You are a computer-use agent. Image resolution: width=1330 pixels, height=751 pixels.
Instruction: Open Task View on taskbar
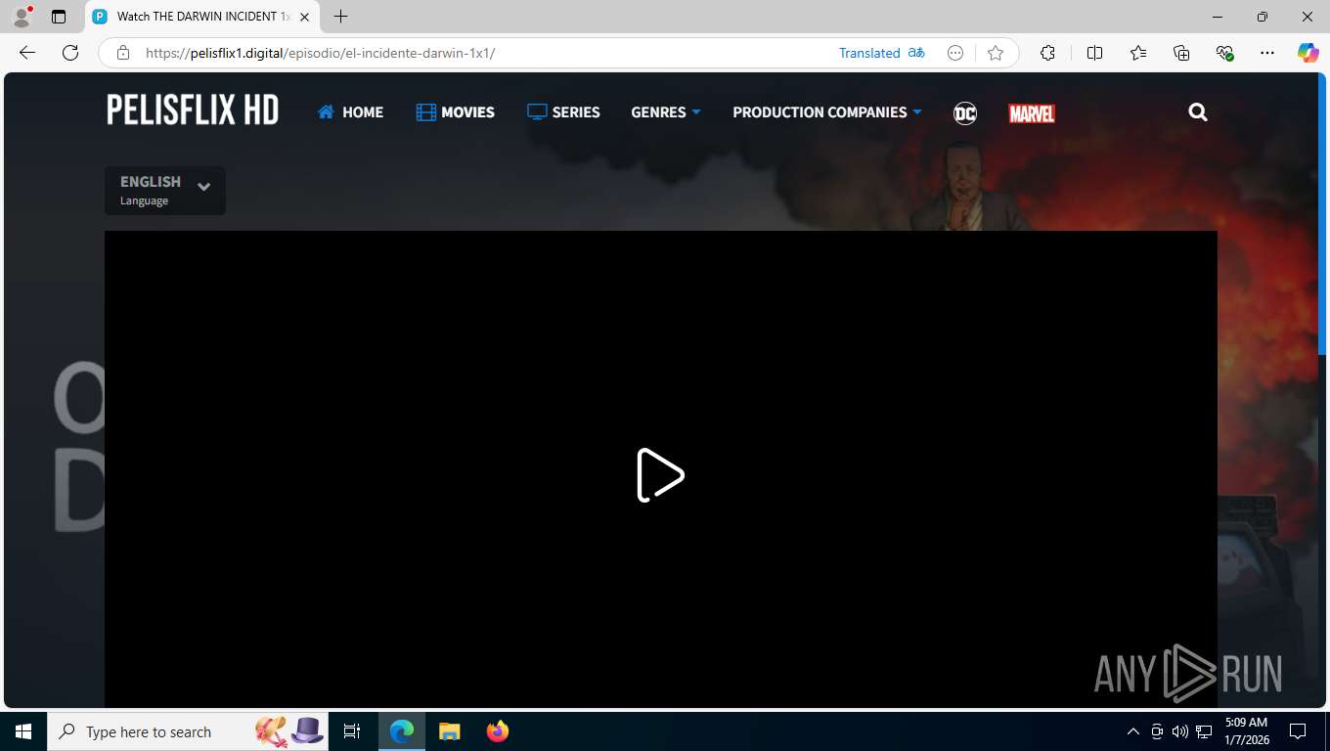352,731
